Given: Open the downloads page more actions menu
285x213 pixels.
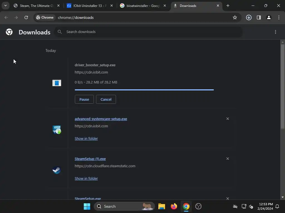Looking at the screenshot, I should coord(276,32).
